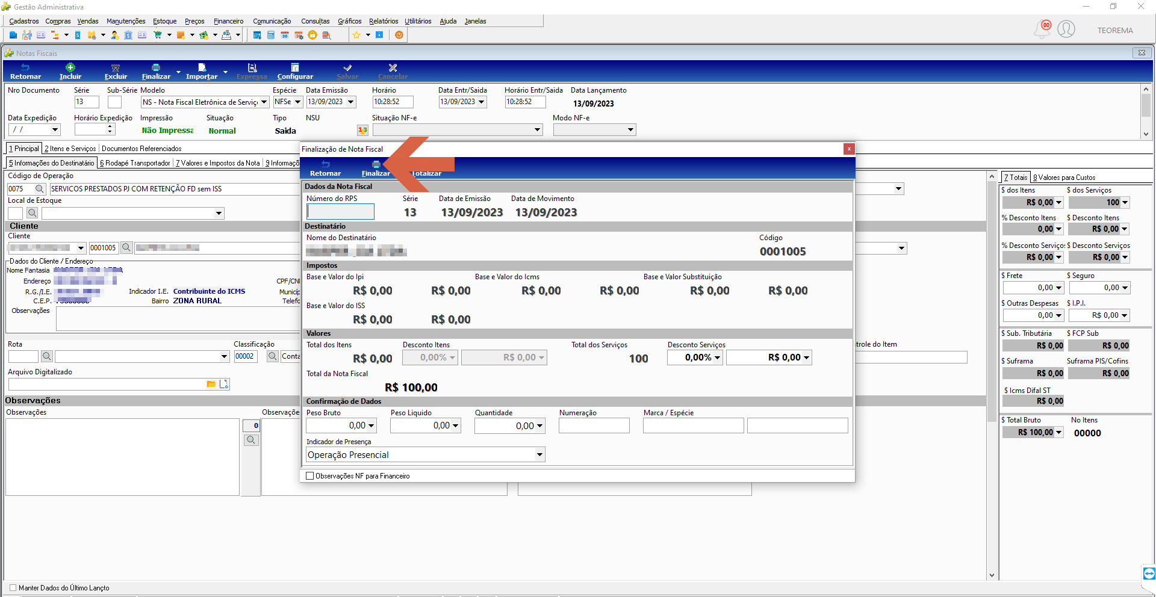Open the Peso Bruto dropdown
Image resolution: width=1156 pixels, height=597 pixels.
[x=371, y=426]
